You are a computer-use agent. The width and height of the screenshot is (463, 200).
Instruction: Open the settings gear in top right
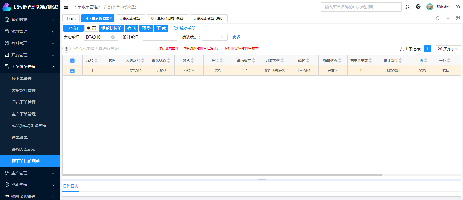coord(457,7)
